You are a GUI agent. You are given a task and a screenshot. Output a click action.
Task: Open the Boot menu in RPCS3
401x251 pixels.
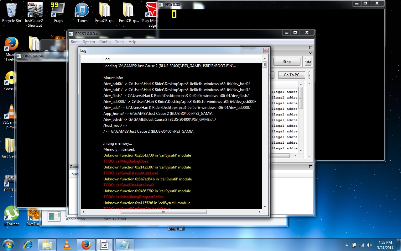pyautogui.click(x=75, y=42)
